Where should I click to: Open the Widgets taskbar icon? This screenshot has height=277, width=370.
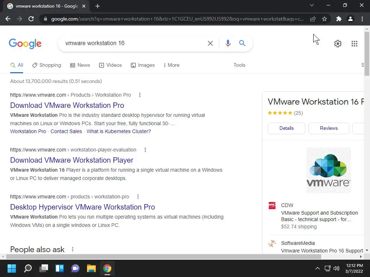60,268
